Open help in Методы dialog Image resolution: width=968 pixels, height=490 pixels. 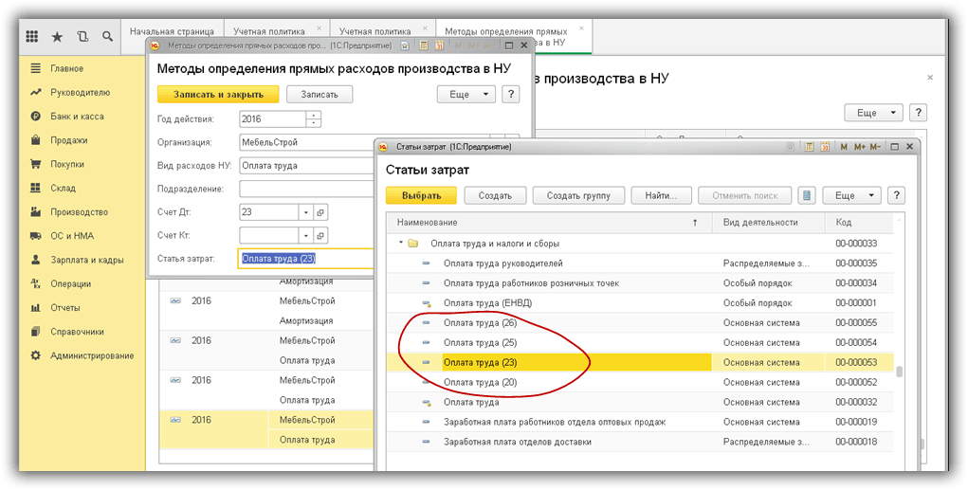[x=510, y=95]
